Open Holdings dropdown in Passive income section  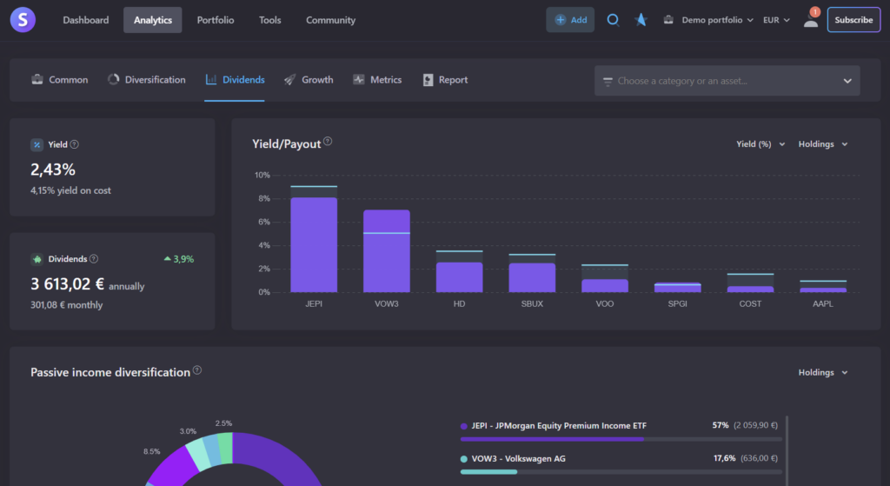(822, 373)
